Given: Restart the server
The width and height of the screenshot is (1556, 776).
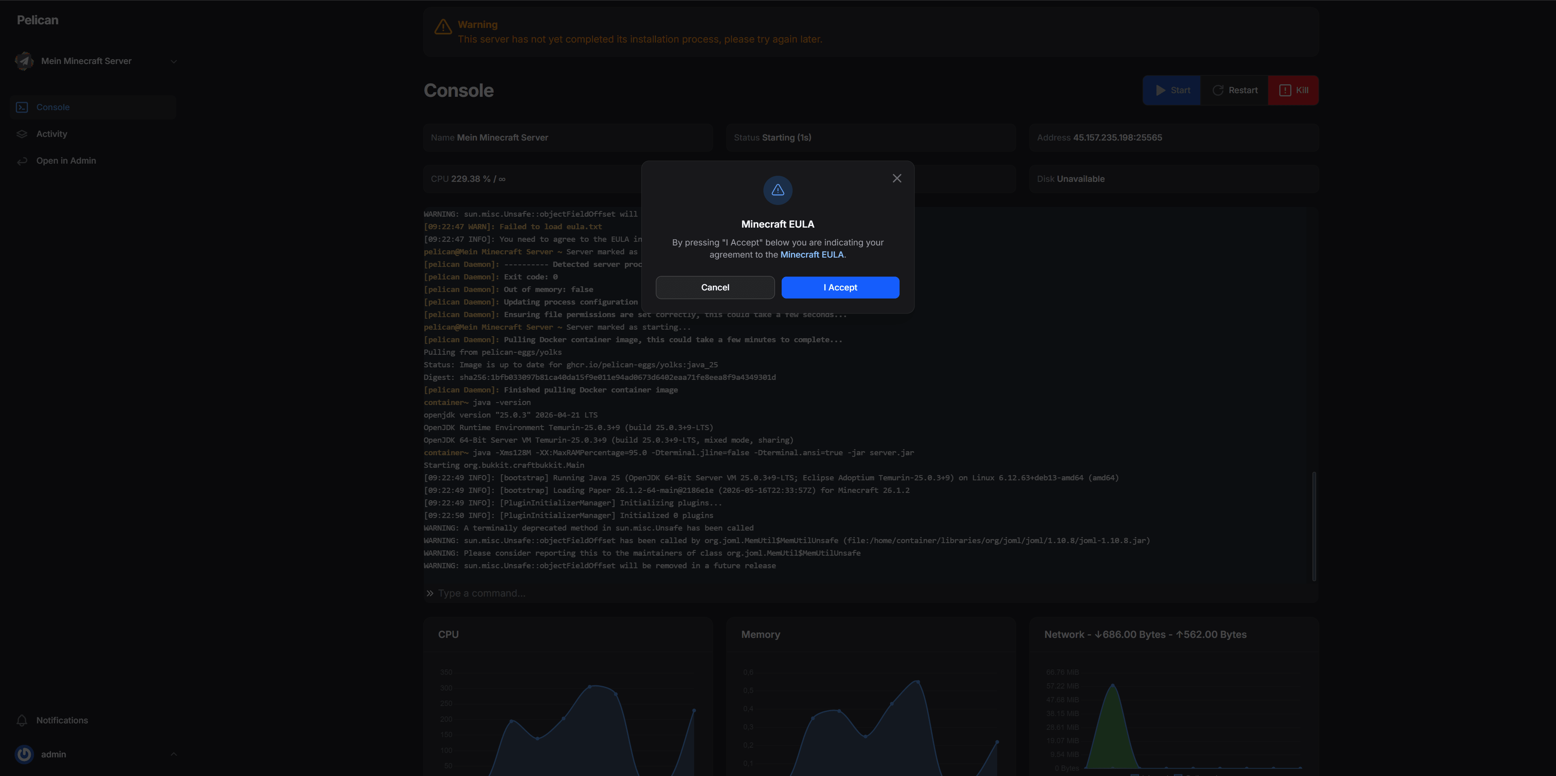Looking at the screenshot, I should click(x=1234, y=91).
